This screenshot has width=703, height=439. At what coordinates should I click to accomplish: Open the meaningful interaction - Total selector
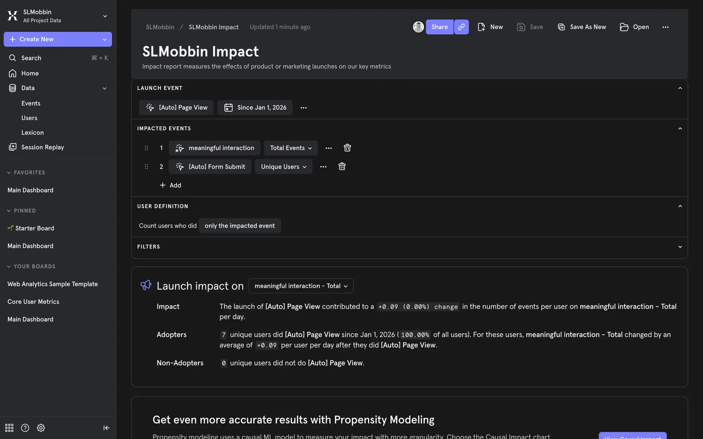[301, 286]
